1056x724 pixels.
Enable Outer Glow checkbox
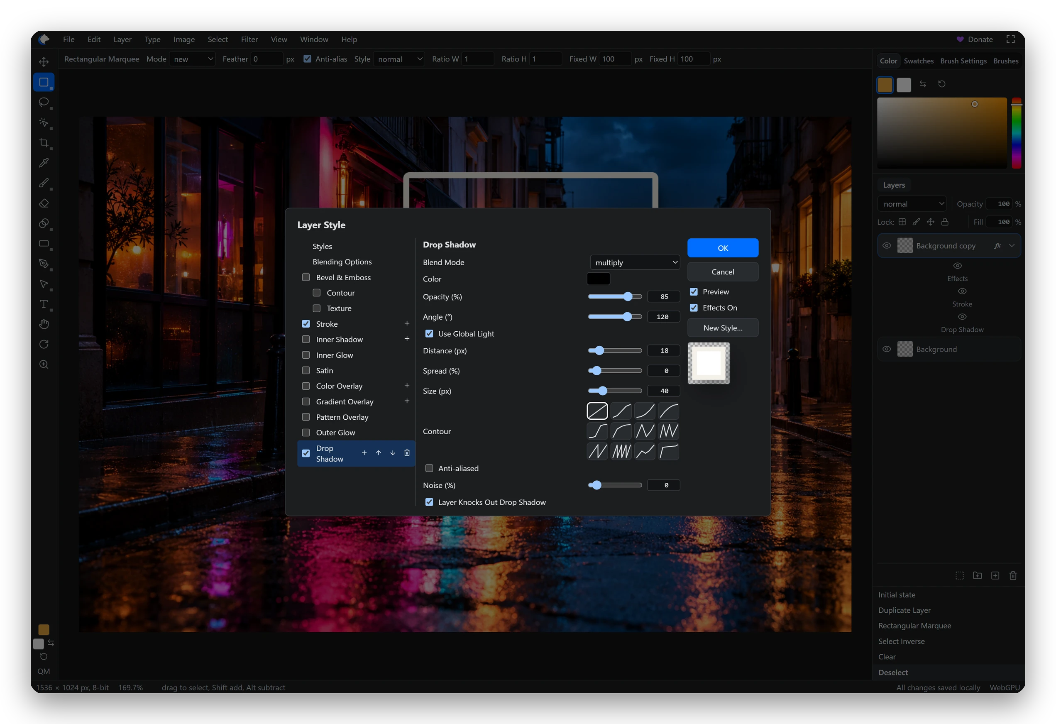pos(306,432)
